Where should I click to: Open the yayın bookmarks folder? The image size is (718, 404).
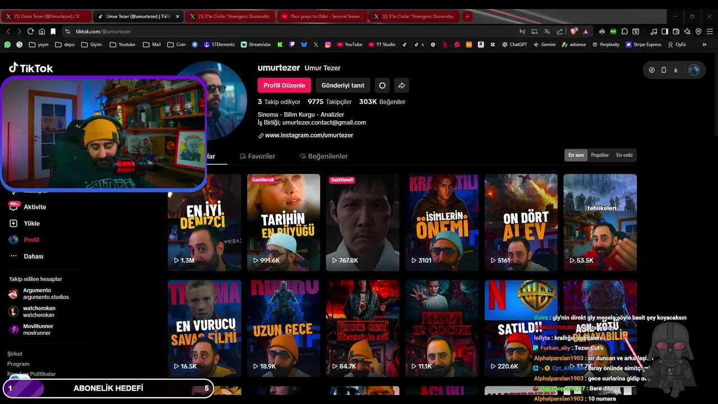tap(39, 44)
